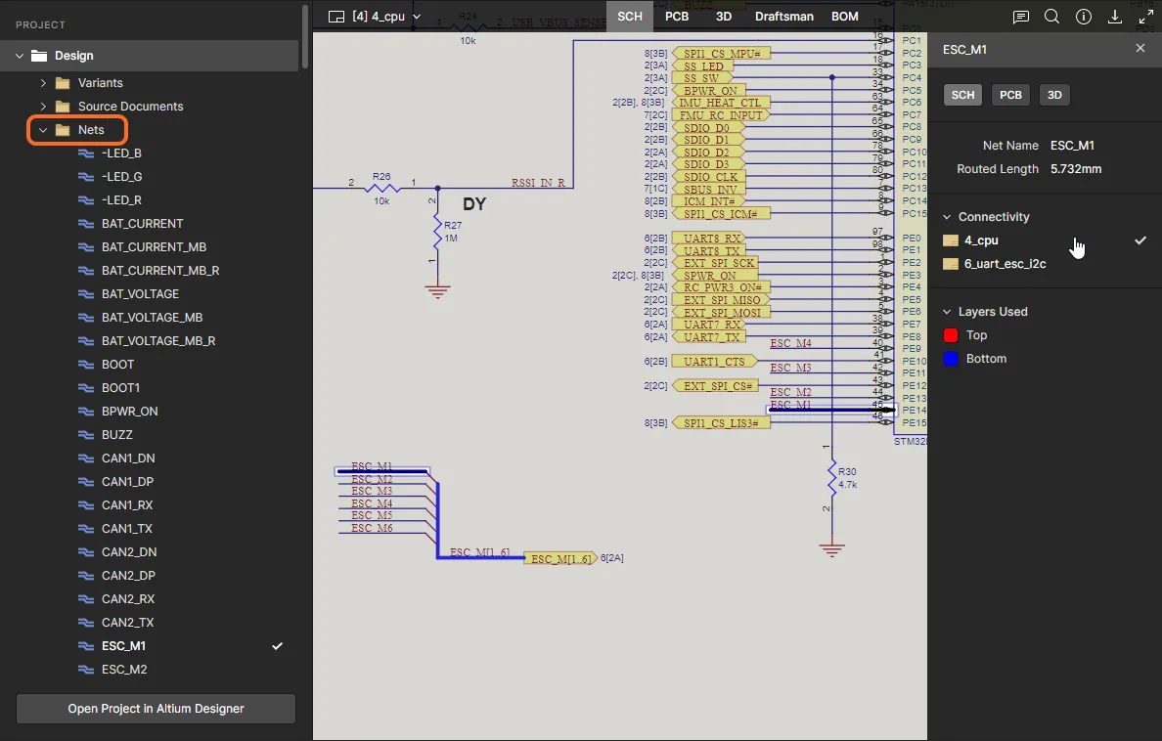
Task: Close the ESC_M1 details panel
Action: pyautogui.click(x=1140, y=48)
